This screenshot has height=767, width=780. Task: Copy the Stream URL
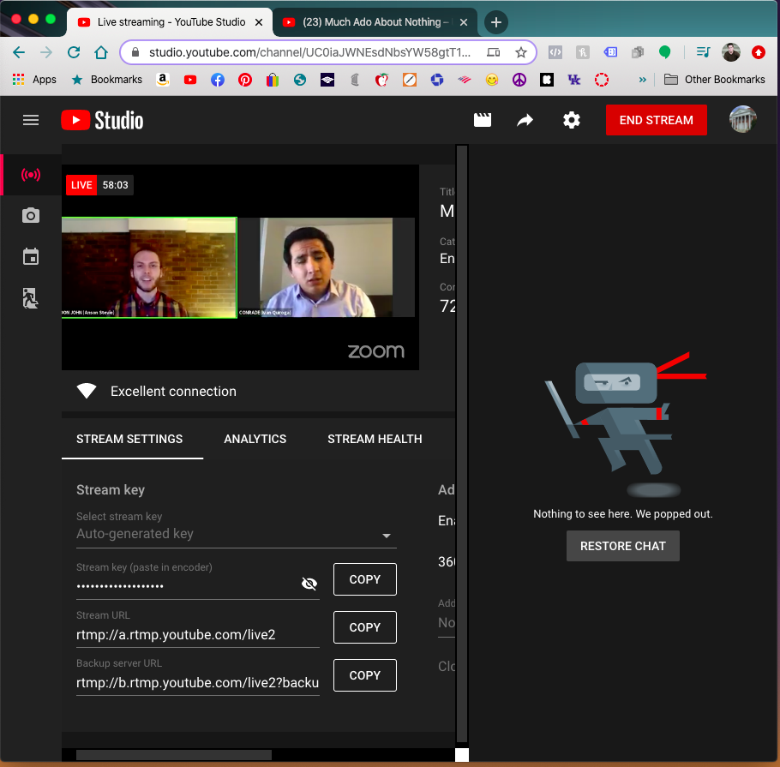point(364,627)
